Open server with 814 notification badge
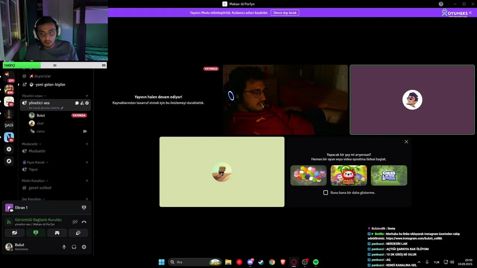This screenshot has width=477, height=268. tap(9, 89)
